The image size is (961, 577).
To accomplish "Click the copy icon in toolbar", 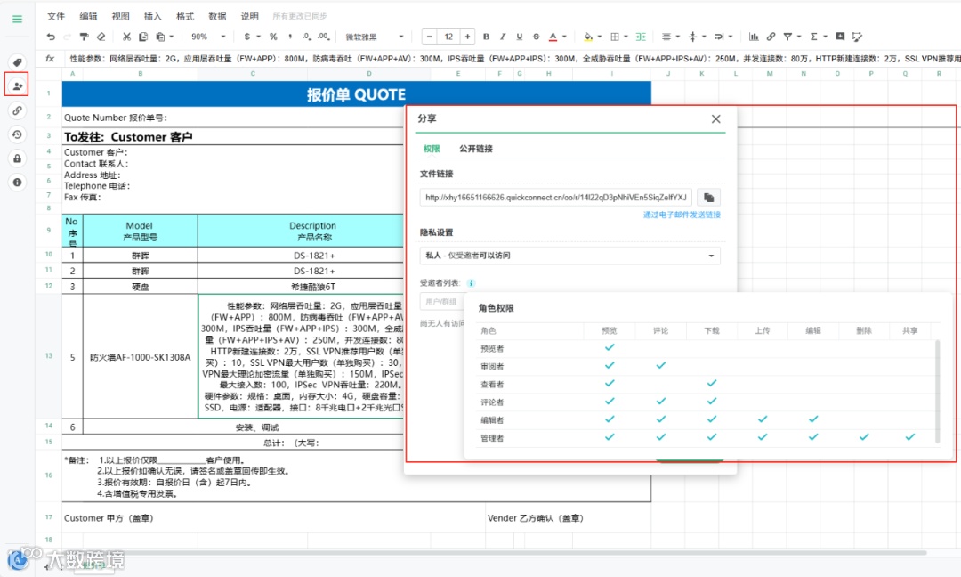I will (x=142, y=37).
